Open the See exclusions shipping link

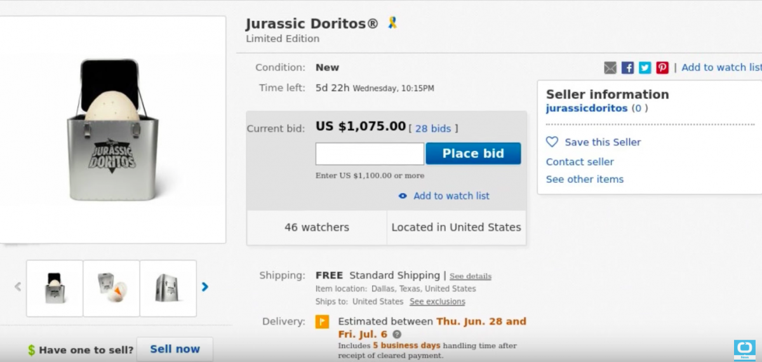click(x=437, y=302)
